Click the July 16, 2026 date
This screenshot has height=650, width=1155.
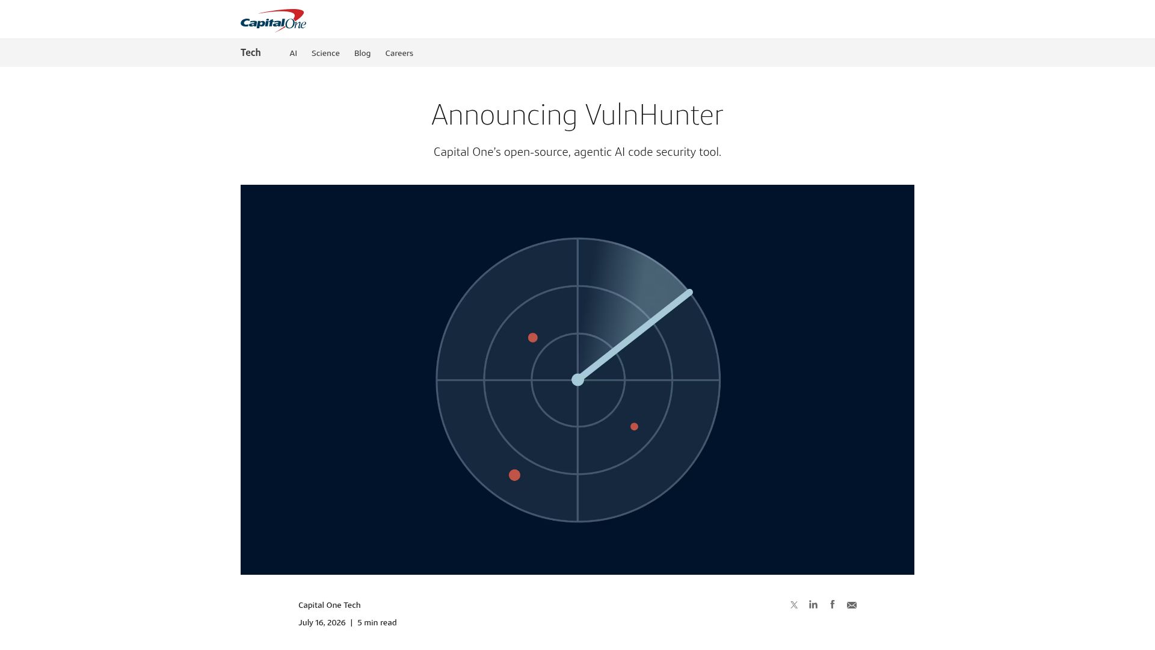click(x=322, y=622)
